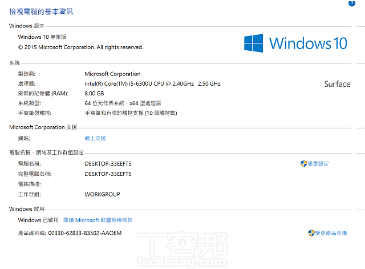Click the shield icon beside 變更產品金鑰
This screenshot has height=269, width=365.
pos(311,233)
